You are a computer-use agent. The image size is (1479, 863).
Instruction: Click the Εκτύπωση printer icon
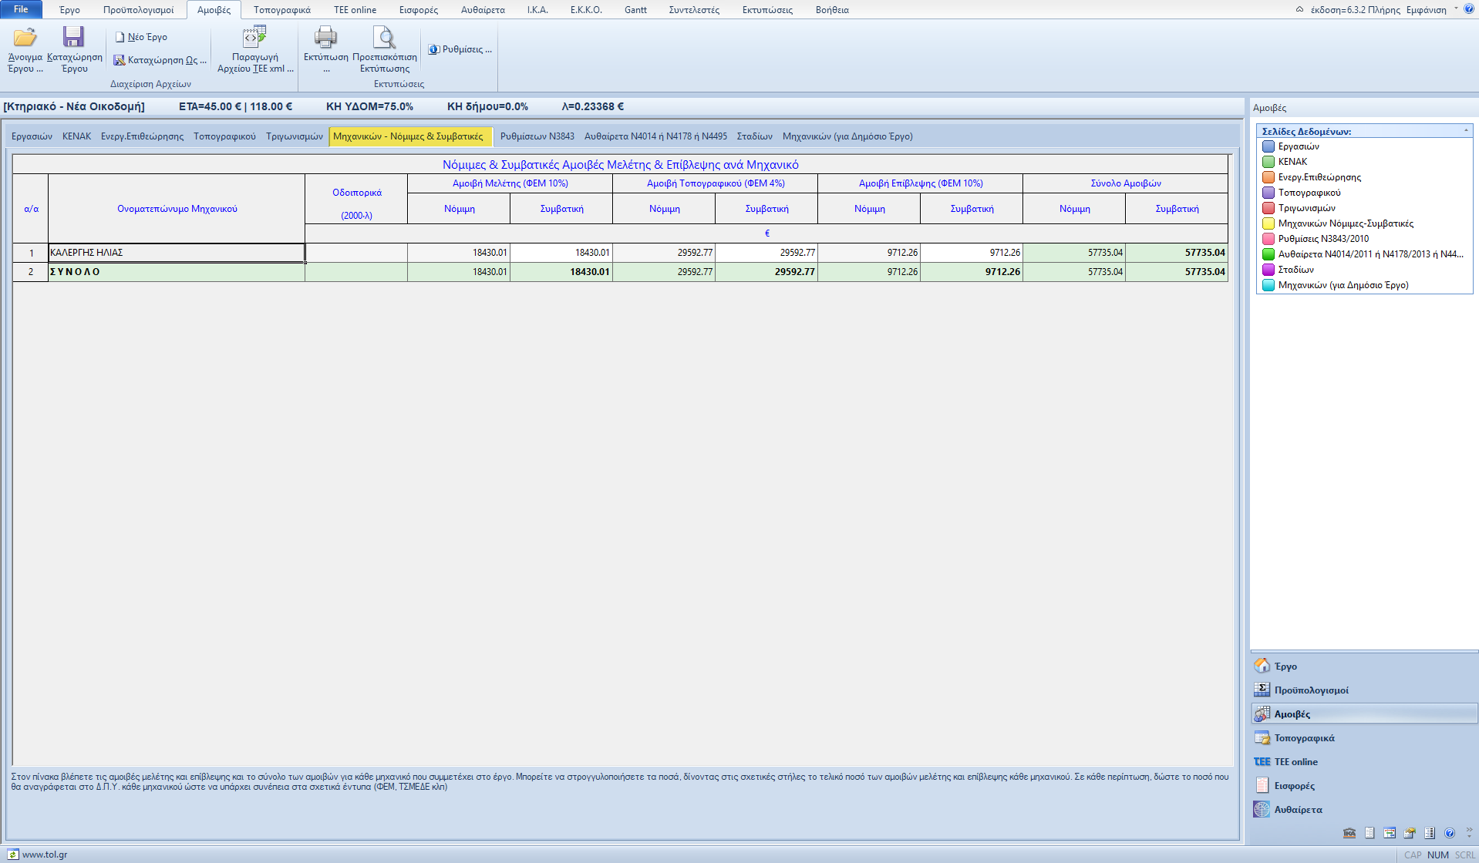coord(325,38)
